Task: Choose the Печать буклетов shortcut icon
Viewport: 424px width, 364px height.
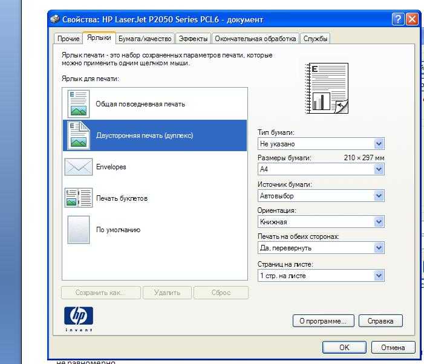Action: pyautogui.click(x=79, y=198)
